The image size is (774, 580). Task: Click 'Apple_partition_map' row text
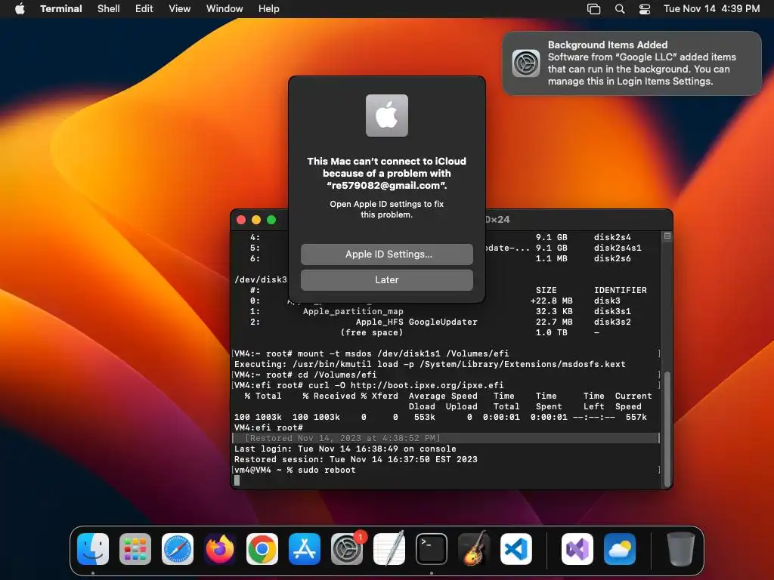pos(353,311)
